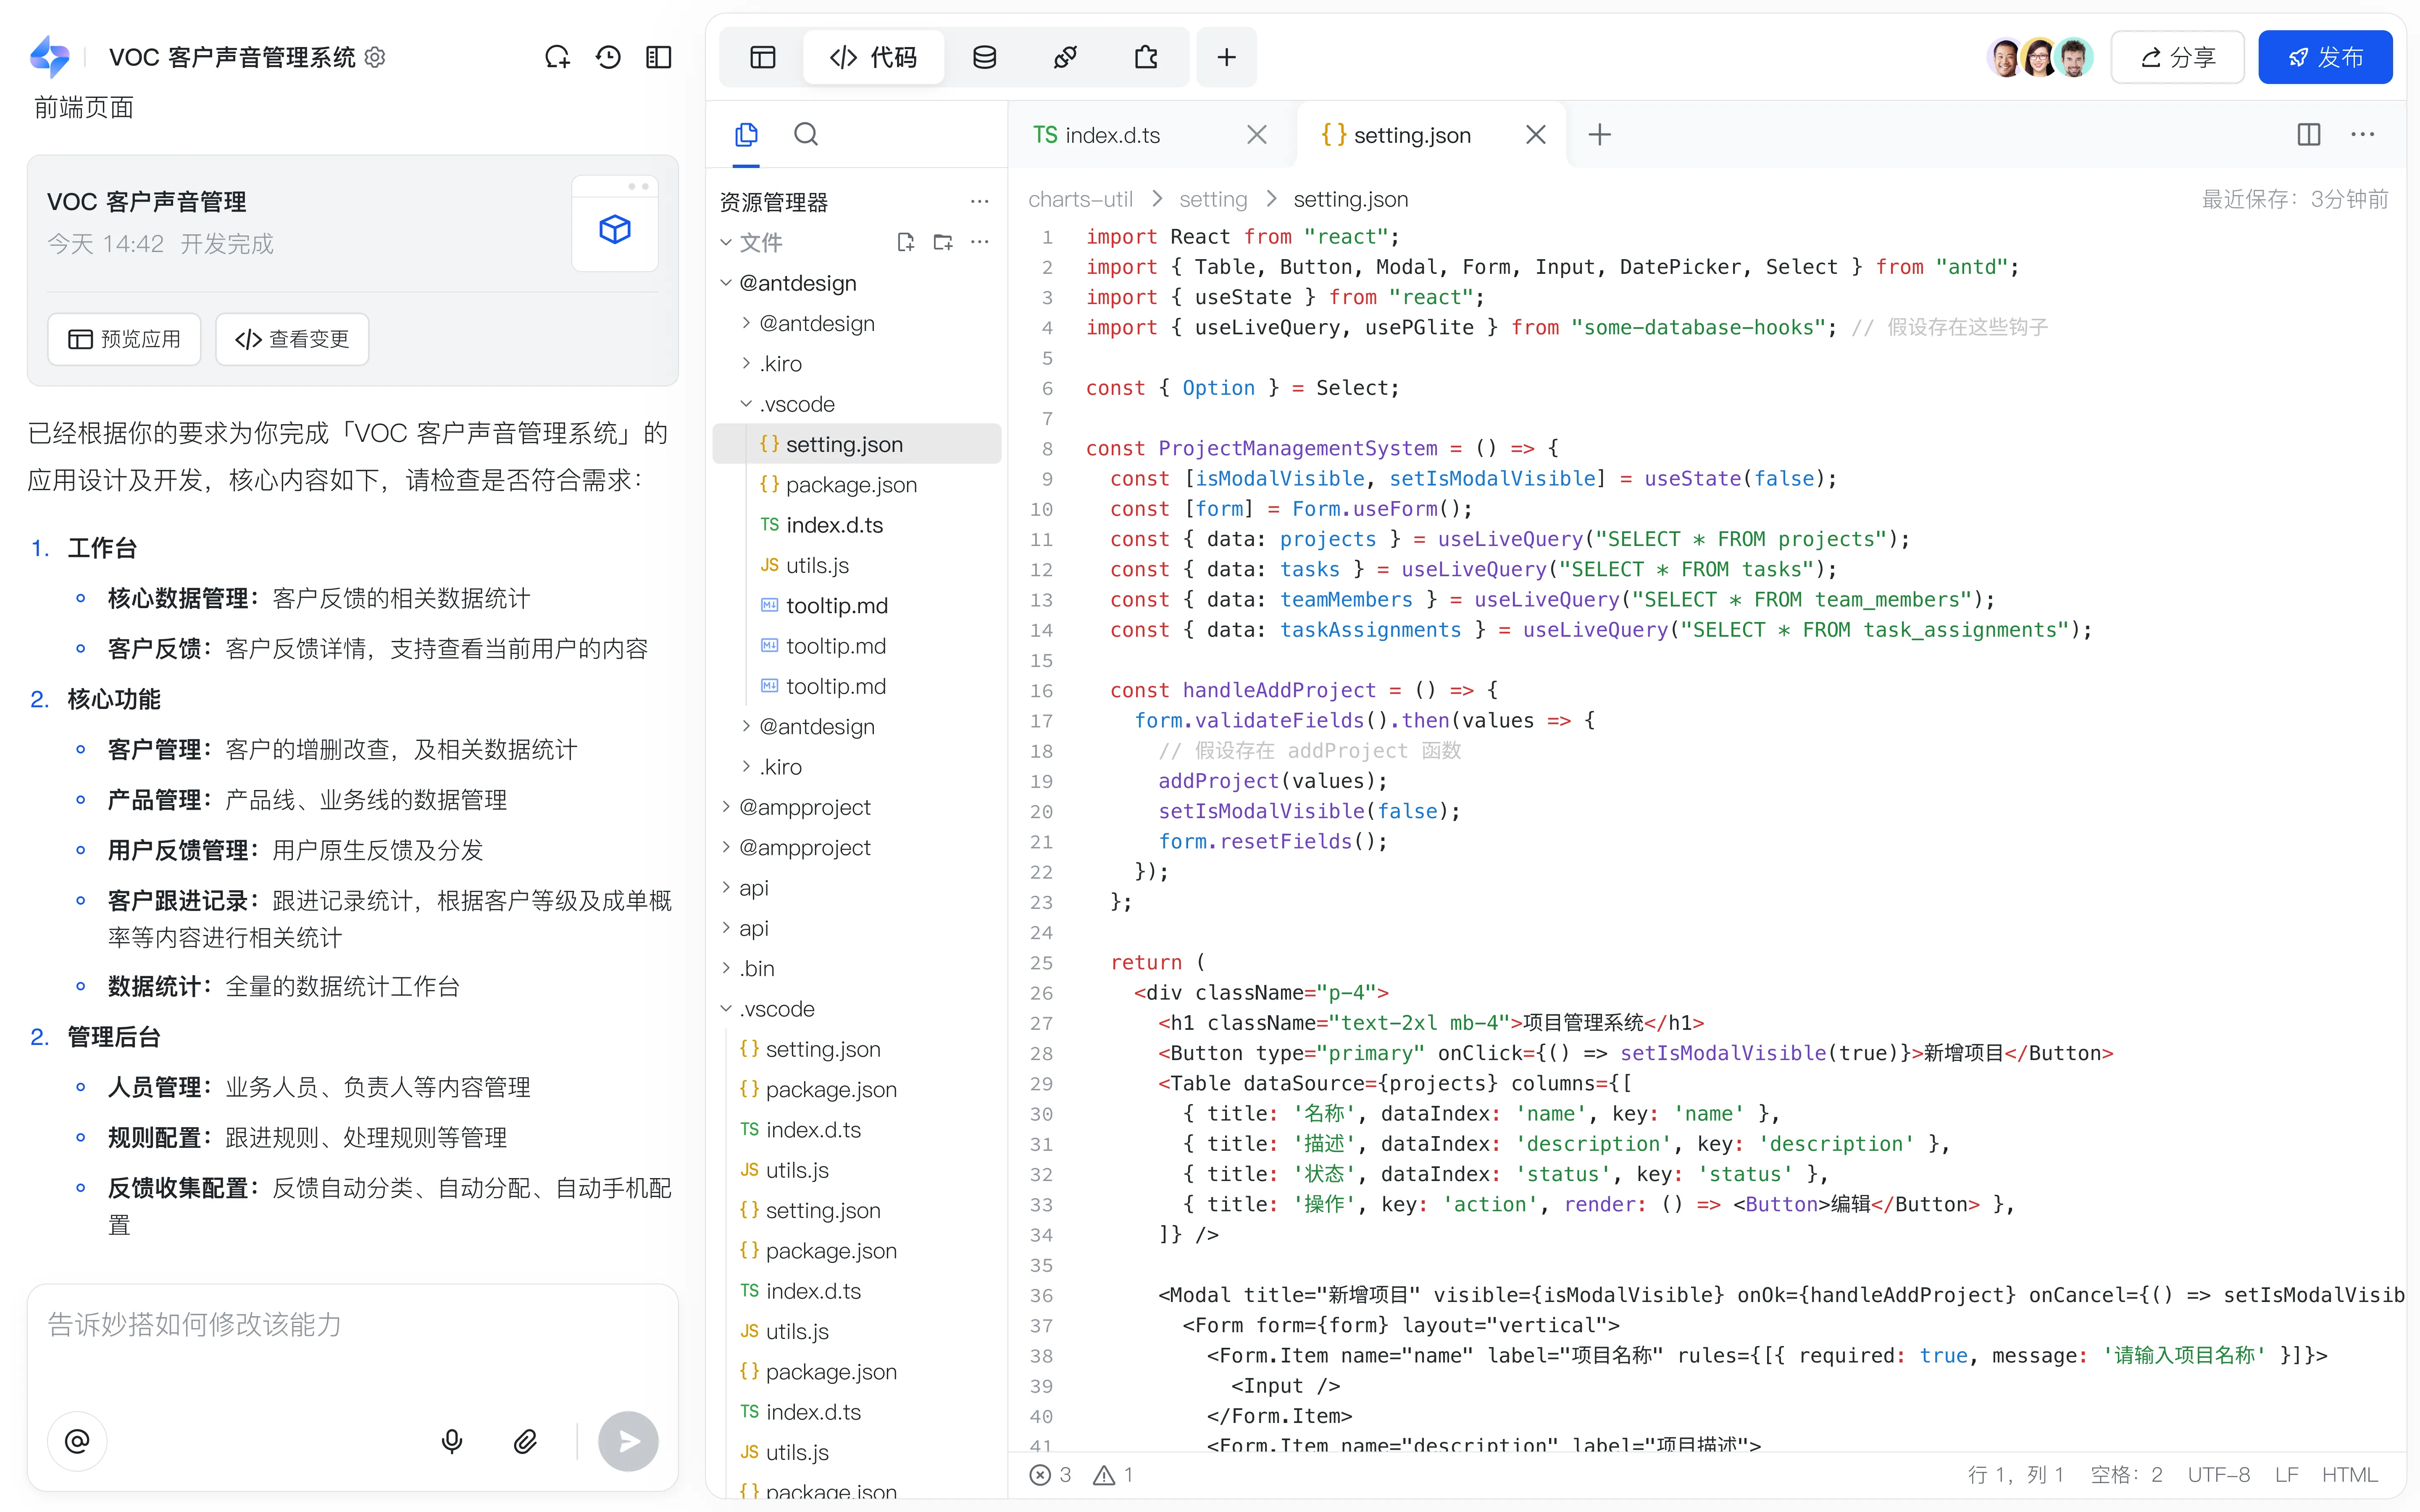Viewport: 2420px width, 1512px height.
Task: Click the warning count icon in status bar
Action: pyautogui.click(x=1104, y=1475)
